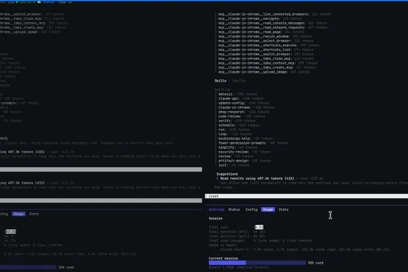The height and width of the screenshot is (272, 408).
Task: Click the Read results suggestion line
Action: pyautogui.click(x=257, y=179)
